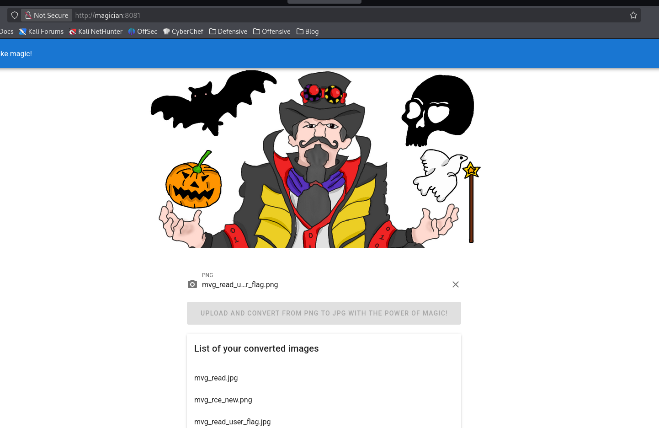Clear the selected PNG file with X
This screenshot has width=659, height=428.
(455, 284)
